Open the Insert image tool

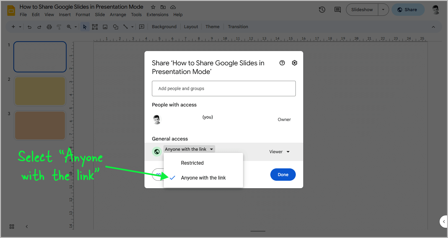[x=105, y=27]
